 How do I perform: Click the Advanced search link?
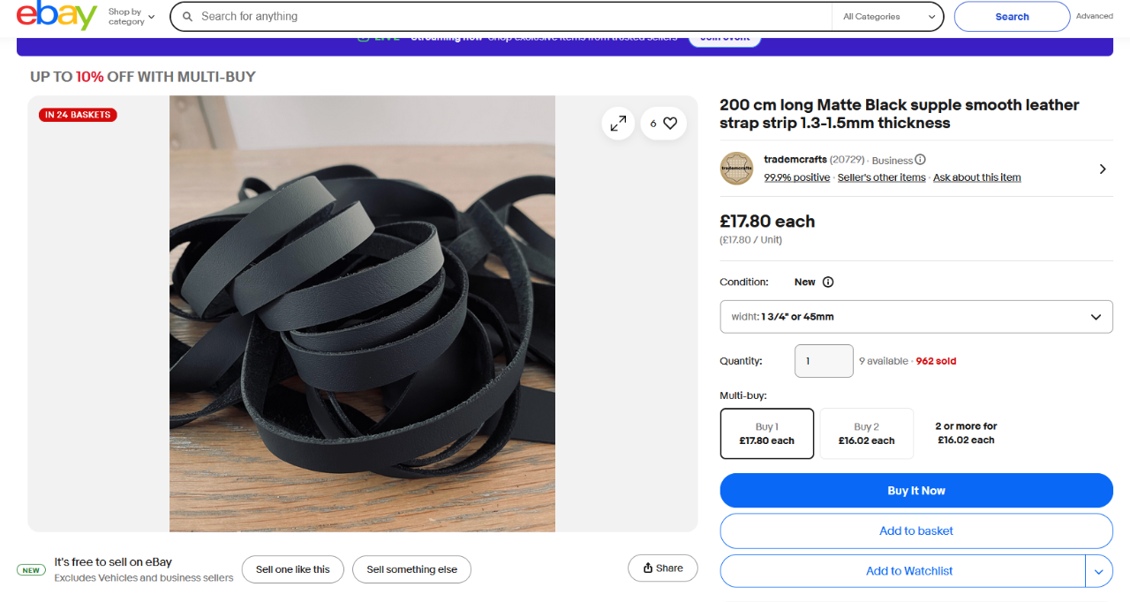(1094, 16)
